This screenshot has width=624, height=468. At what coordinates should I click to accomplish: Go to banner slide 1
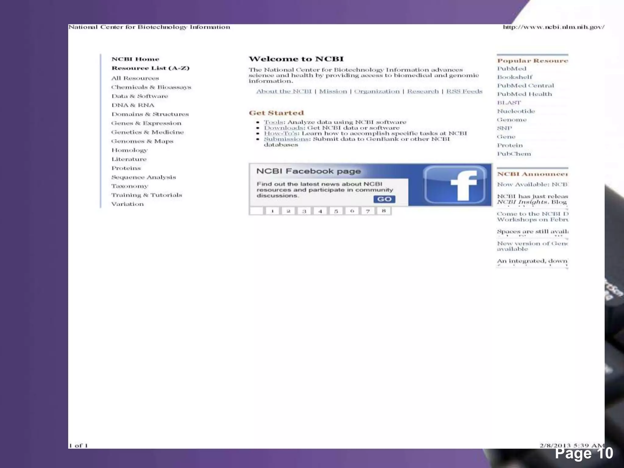272,211
